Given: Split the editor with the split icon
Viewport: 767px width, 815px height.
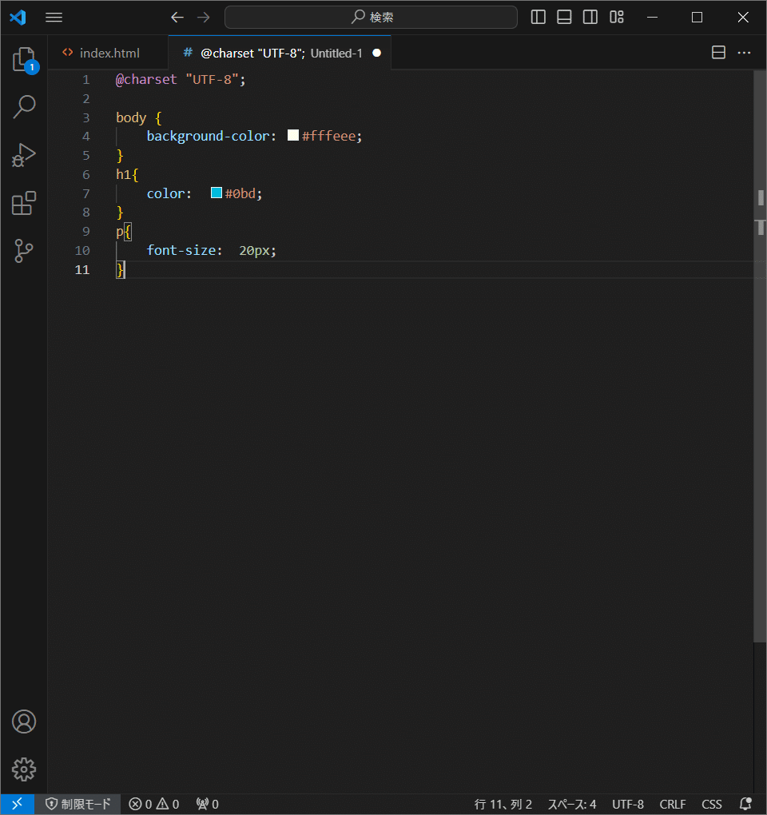Looking at the screenshot, I should click(x=719, y=53).
